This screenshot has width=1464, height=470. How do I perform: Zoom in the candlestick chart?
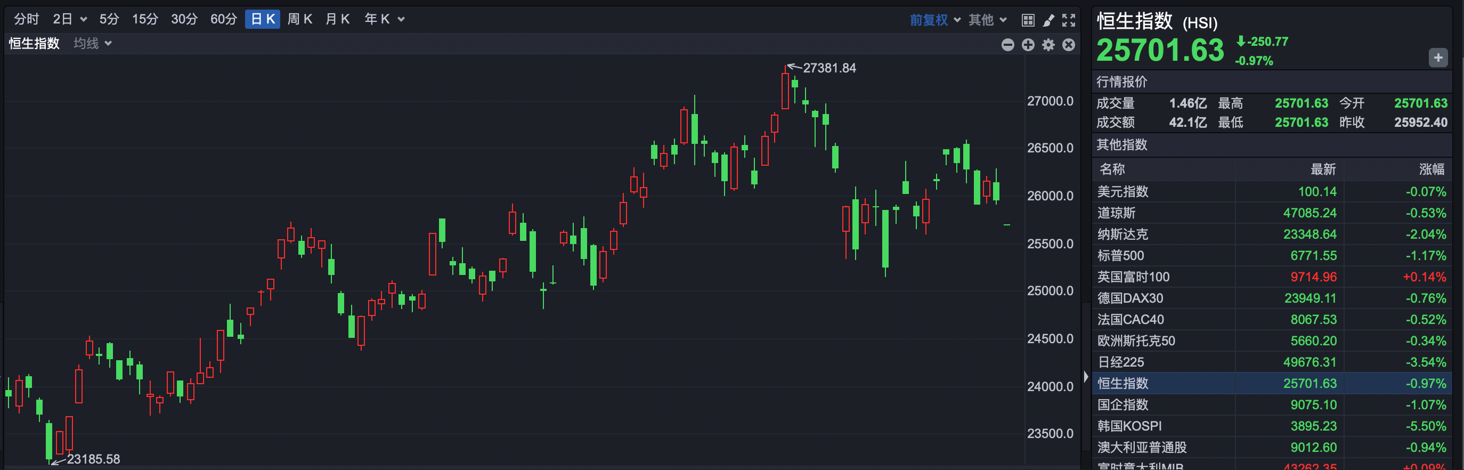pyautogui.click(x=1028, y=45)
